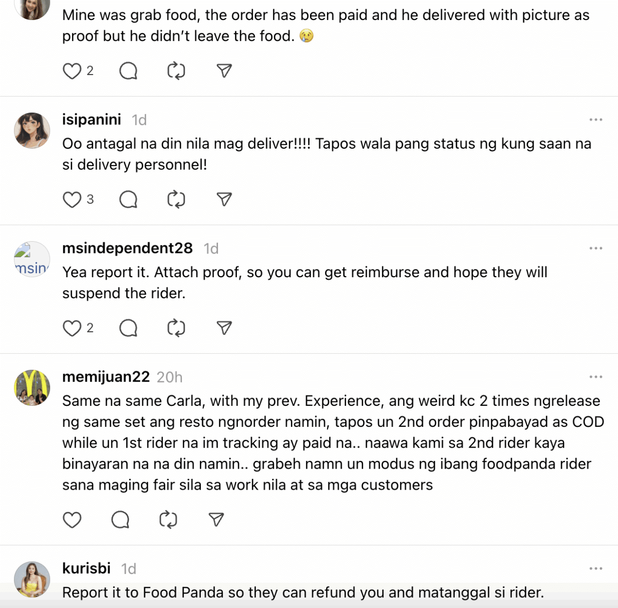
Task: Open more options for kurisbi's comment
Action: pos(596,568)
